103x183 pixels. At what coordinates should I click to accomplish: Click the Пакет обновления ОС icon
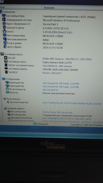tap(4, 24)
